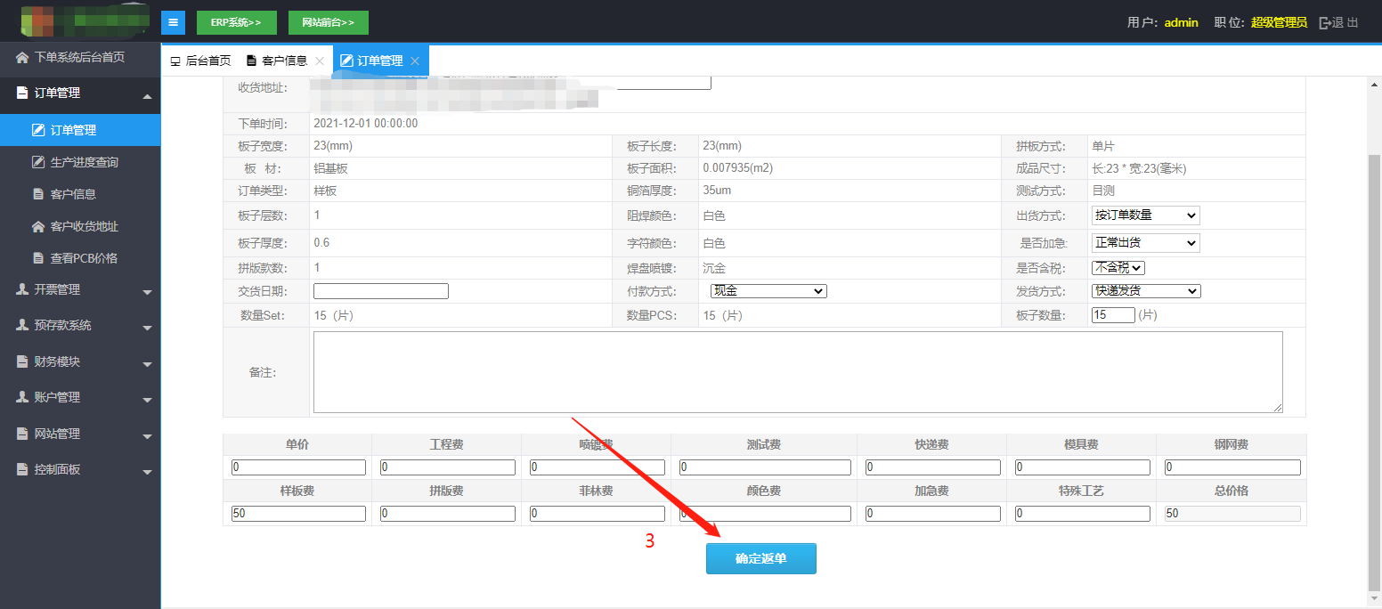Expand the 财务模块 sidebar section
Screen dimensions: 1382x609
(x=80, y=361)
